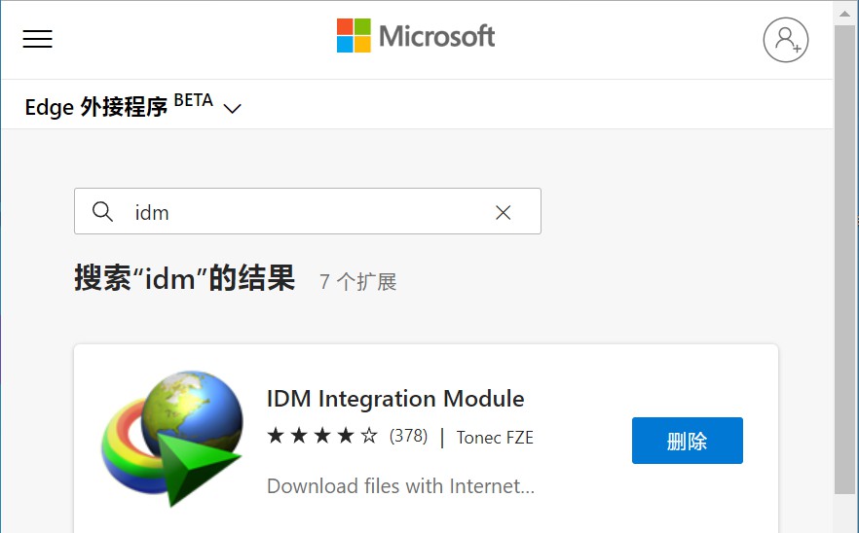Click the IDM globe extension icon
859x533 pixels.
click(175, 438)
